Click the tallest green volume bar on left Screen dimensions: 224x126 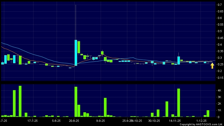20,101
